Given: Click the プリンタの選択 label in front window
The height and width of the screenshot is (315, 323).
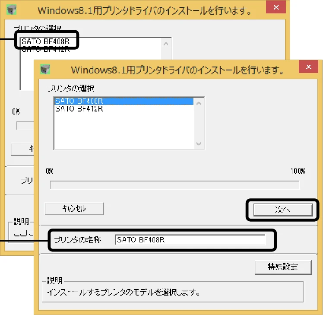Looking at the screenshot, I should tap(71, 89).
